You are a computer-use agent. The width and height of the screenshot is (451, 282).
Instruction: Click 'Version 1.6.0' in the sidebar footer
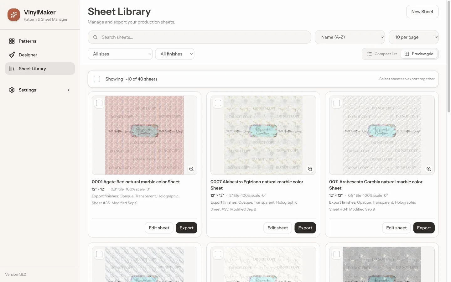pyautogui.click(x=16, y=274)
